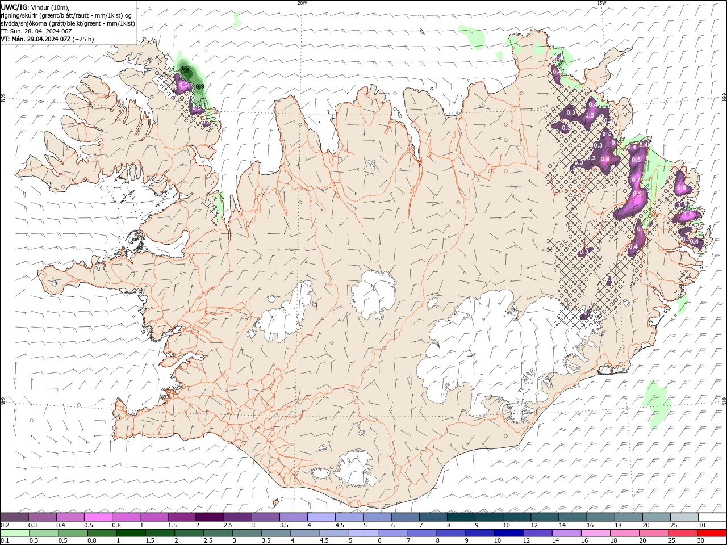Screen dimensions: 727x545
Task: Click the valid time 'VT: Mán. 29.04.2024 07Z'
Action: 36,39
